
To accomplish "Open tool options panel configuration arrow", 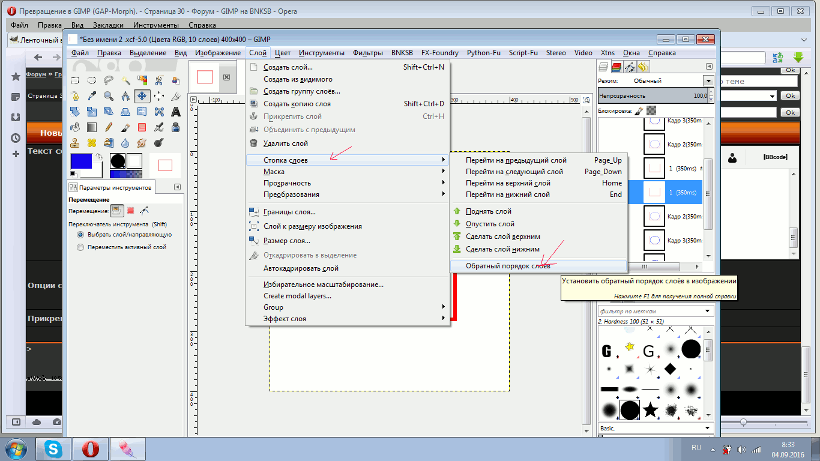I will 177,187.
